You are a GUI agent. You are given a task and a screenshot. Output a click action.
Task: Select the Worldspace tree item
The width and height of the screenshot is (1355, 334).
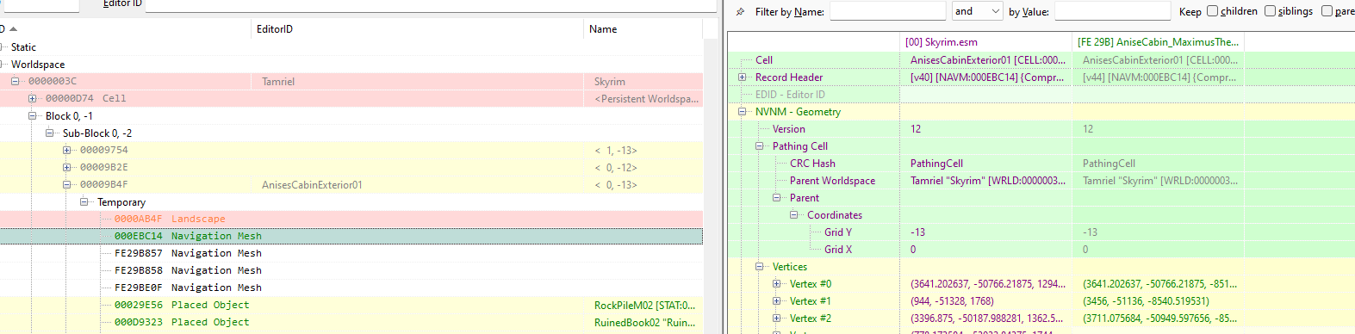(x=38, y=64)
